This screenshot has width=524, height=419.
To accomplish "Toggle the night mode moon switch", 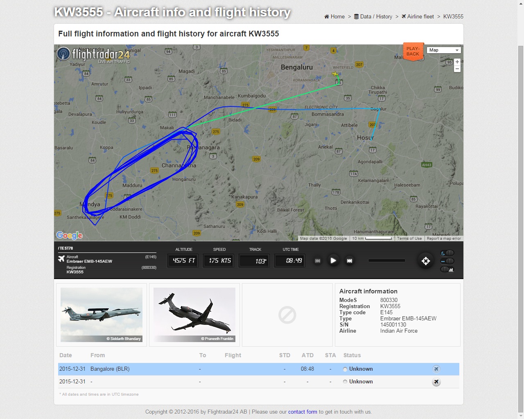I will (x=447, y=253).
